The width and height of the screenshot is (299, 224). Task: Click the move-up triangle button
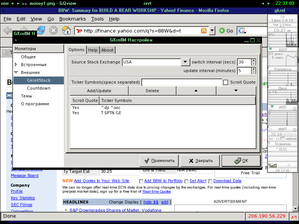click(x=196, y=91)
